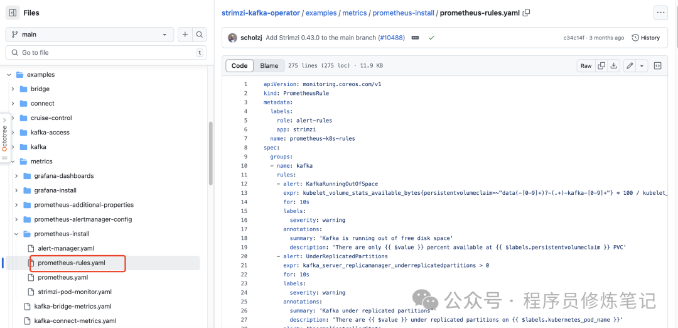
Task: Click the strimzi-pod-monitor.yaml file icon
Action: (x=31, y=292)
